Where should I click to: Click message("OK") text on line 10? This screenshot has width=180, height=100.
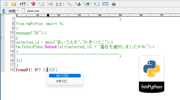point(29,33)
